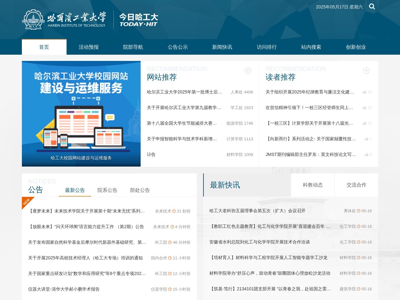Switch to the 交流合作 tab

pyautogui.click(x=357, y=185)
